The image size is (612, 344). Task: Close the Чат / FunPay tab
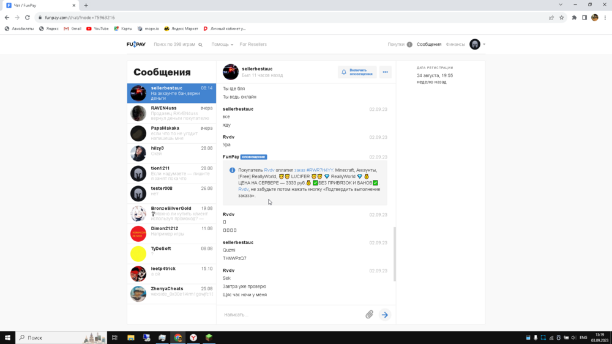pyautogui.click(x=74, y=6)
